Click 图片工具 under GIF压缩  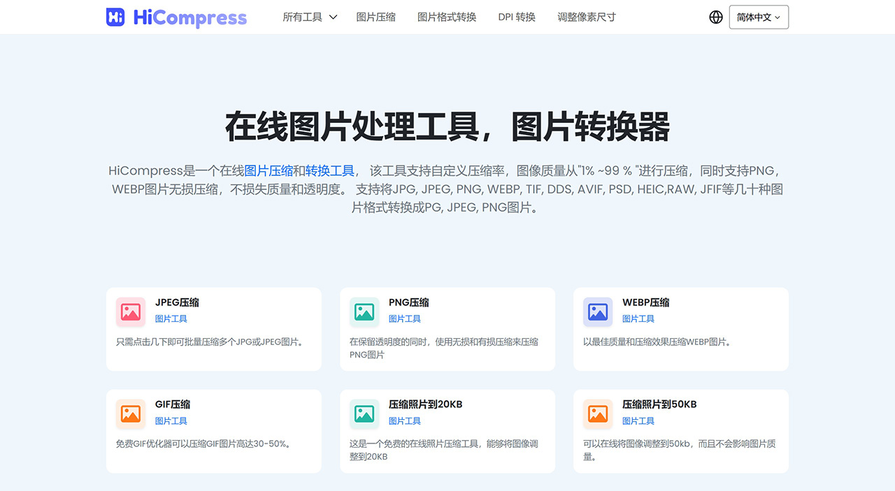[x=171, y=420]
